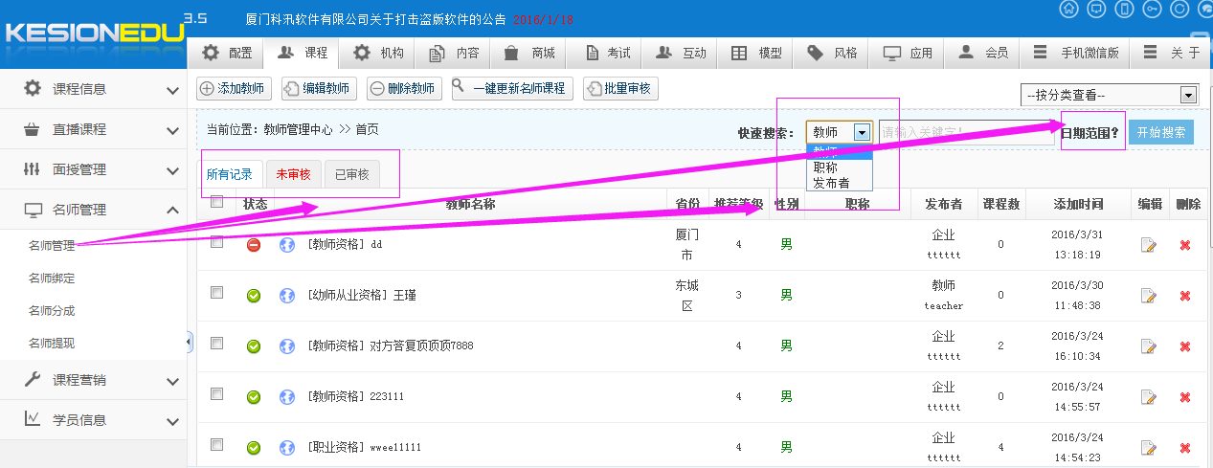Open the 考试 top menu

tap(608, 54)
